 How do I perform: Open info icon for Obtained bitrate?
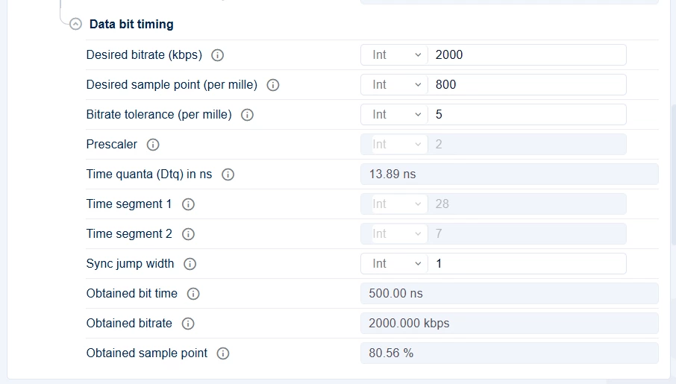tap(188, 324)
